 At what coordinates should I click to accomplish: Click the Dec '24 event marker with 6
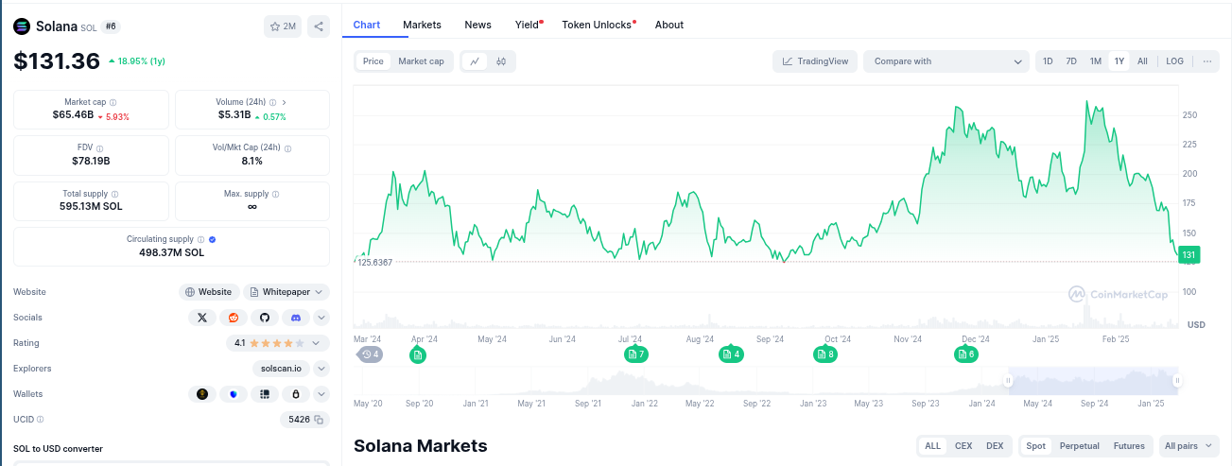tap(965, 354)
